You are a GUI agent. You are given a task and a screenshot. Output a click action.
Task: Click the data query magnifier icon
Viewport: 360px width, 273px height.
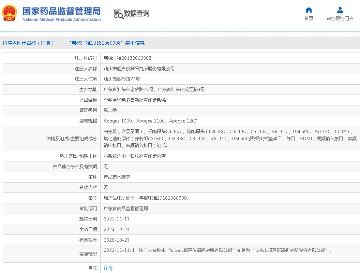click(x=118, y=14)
